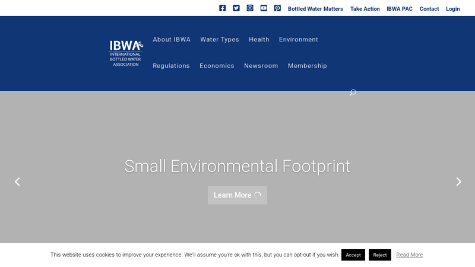Click the Learn More button
Viewport: 475px width, 267px height.
[x=237, y=195]
